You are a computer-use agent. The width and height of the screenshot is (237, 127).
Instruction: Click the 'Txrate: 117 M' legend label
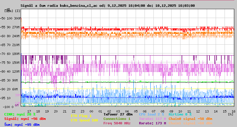[x=153, y=119]
